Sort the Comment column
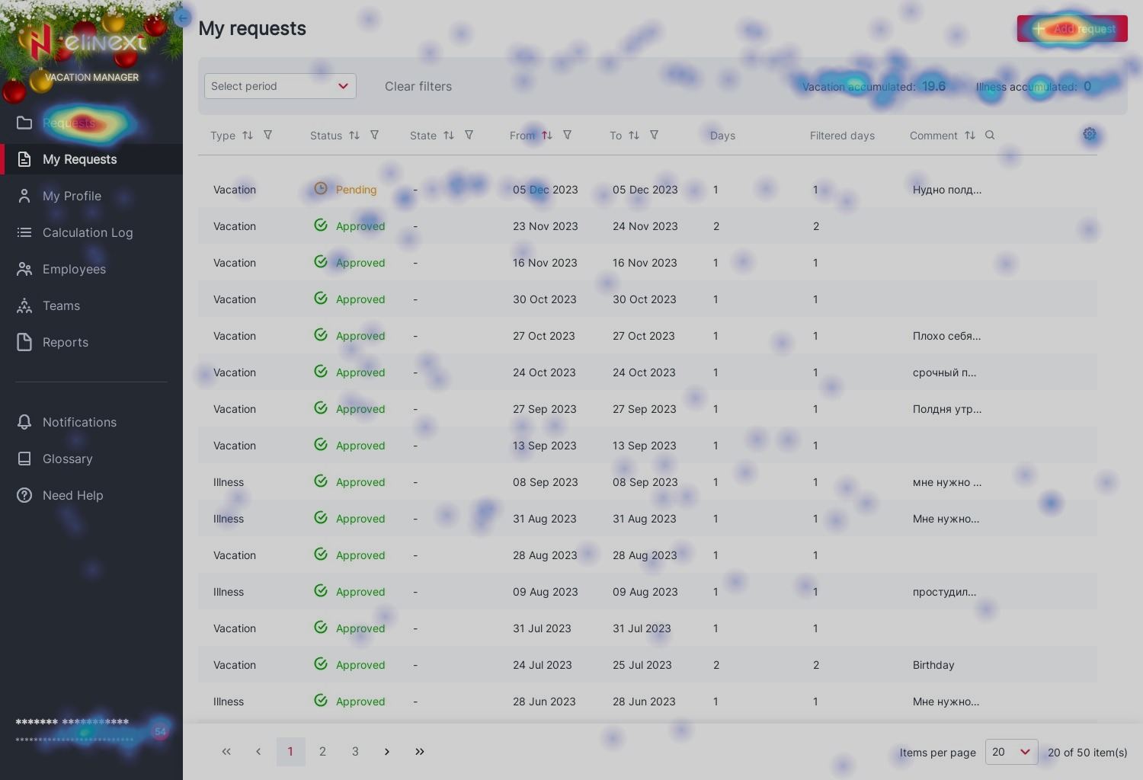 click(969, 135)
